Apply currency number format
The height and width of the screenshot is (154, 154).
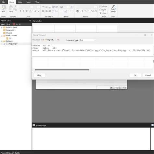click(x=83, y=11)
